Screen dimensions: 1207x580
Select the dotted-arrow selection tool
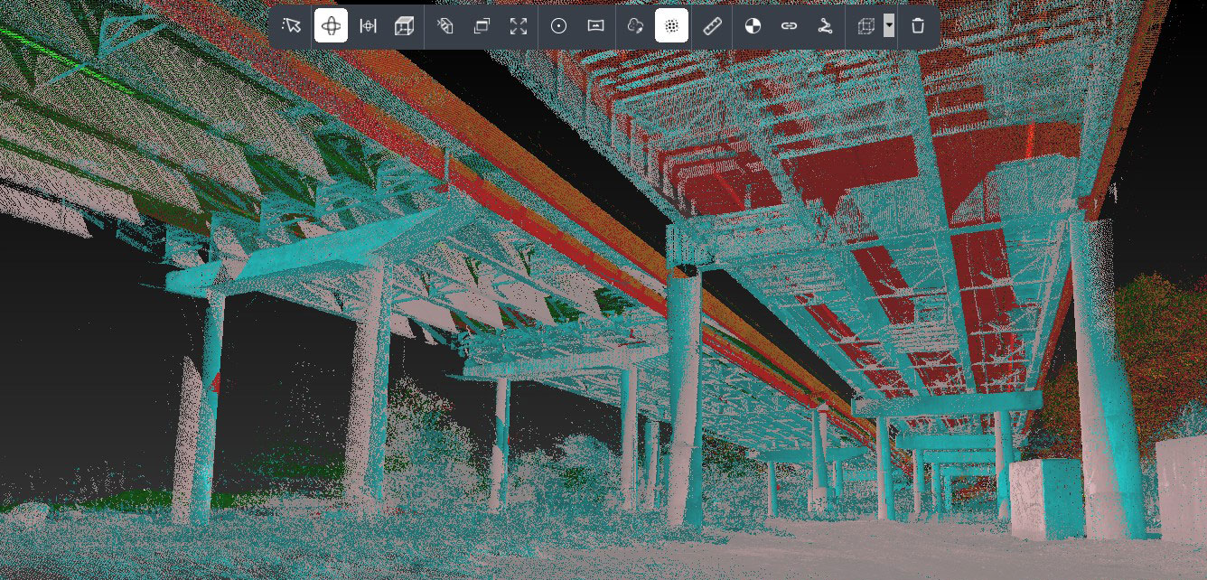tap(291, 25)
